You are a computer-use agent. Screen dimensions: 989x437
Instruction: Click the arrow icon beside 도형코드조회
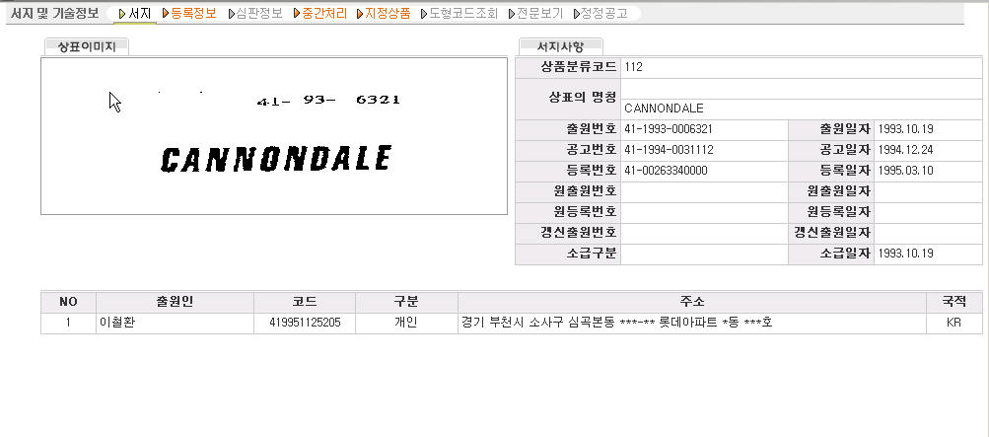point(424,13)
